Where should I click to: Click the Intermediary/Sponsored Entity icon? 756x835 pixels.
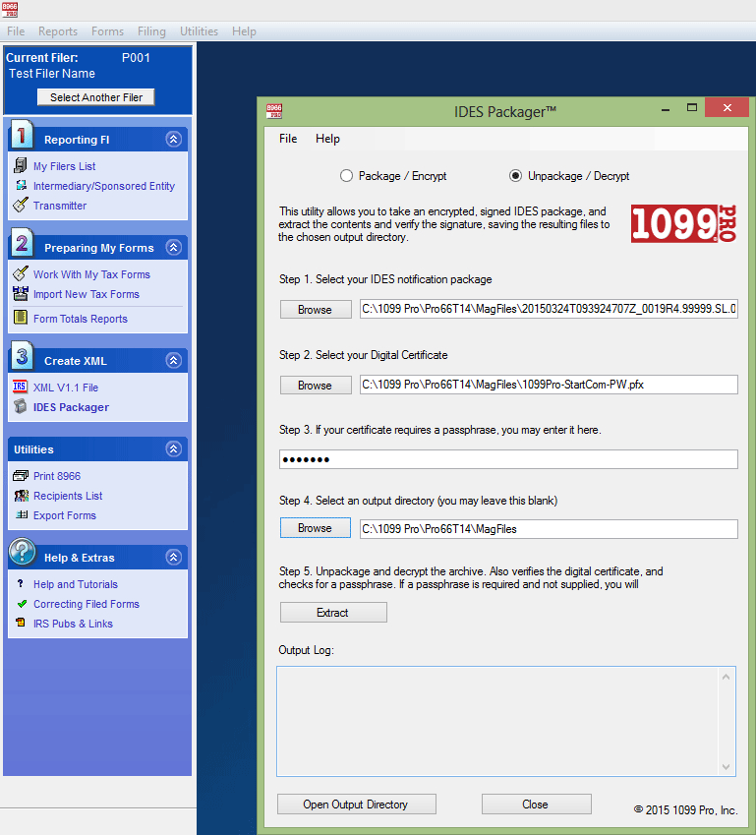click(21, 185)
